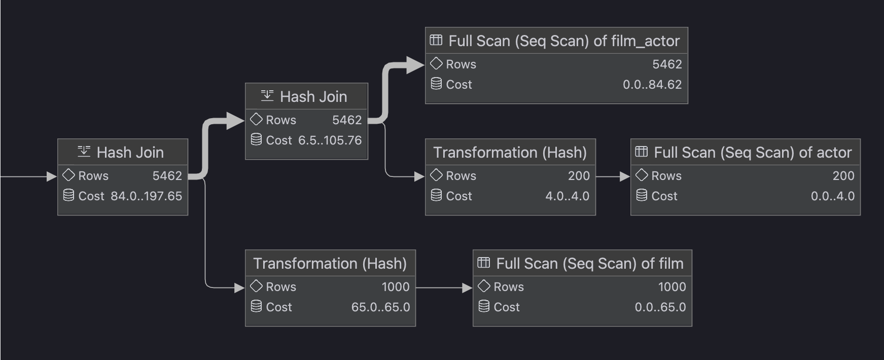Click the arrow from Transformation to actor scan
This screenshot has width=884, height=360.
613,176
